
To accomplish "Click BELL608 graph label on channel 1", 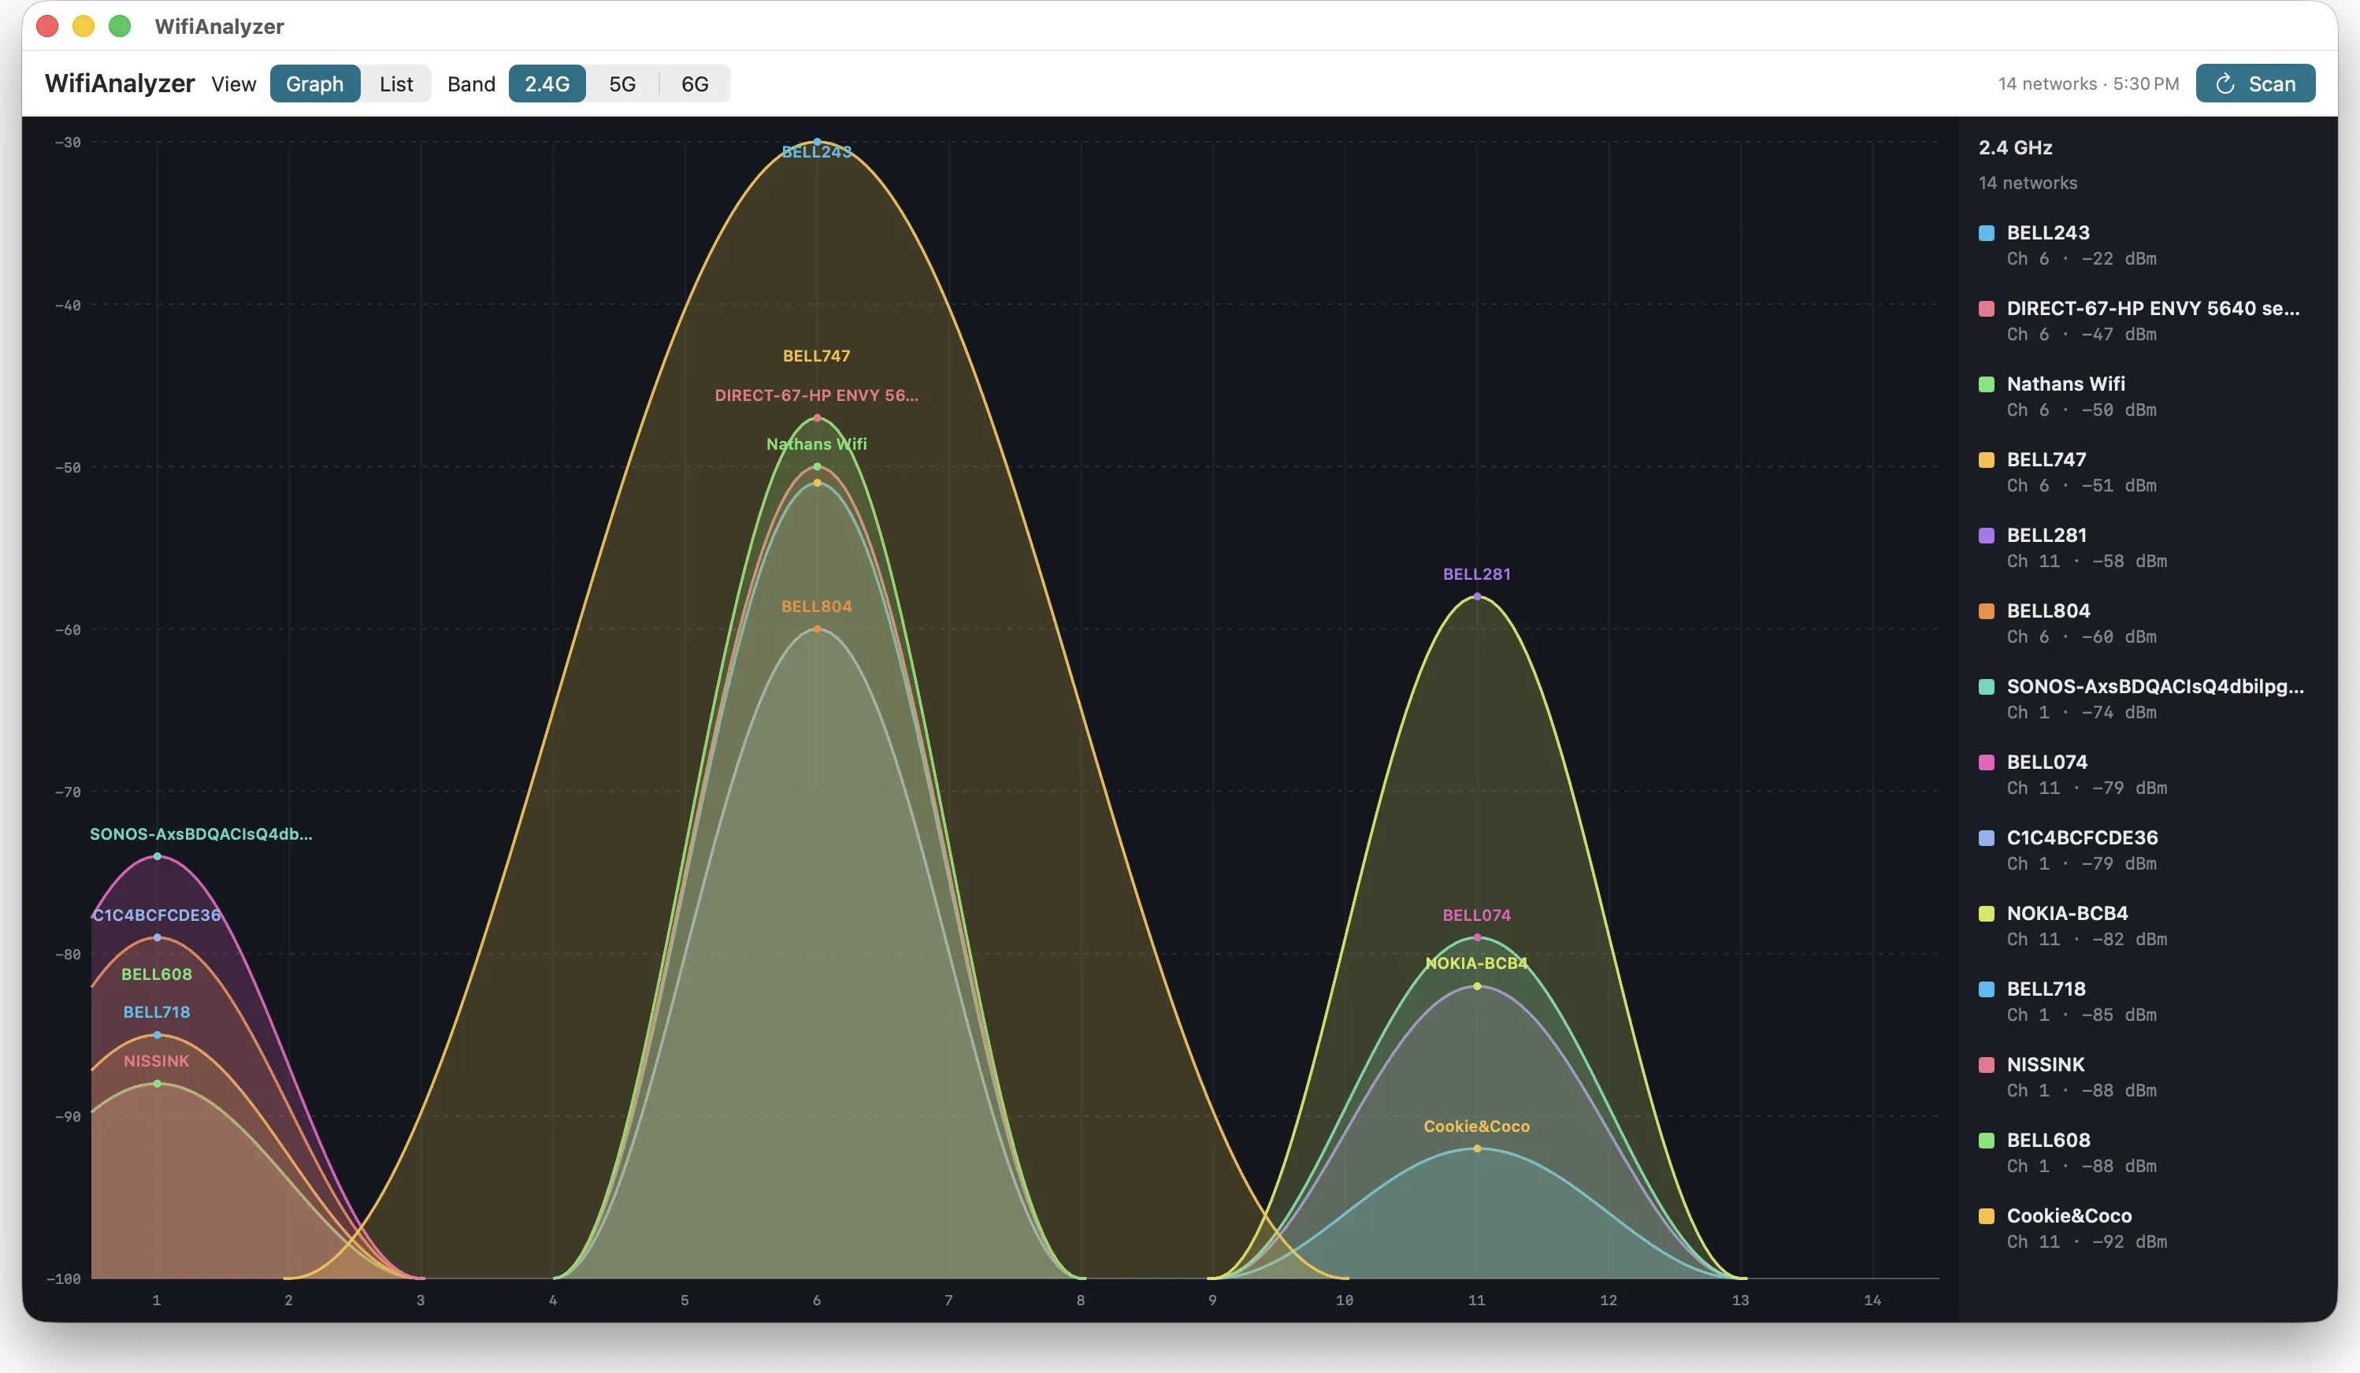I will pos(157,974).
